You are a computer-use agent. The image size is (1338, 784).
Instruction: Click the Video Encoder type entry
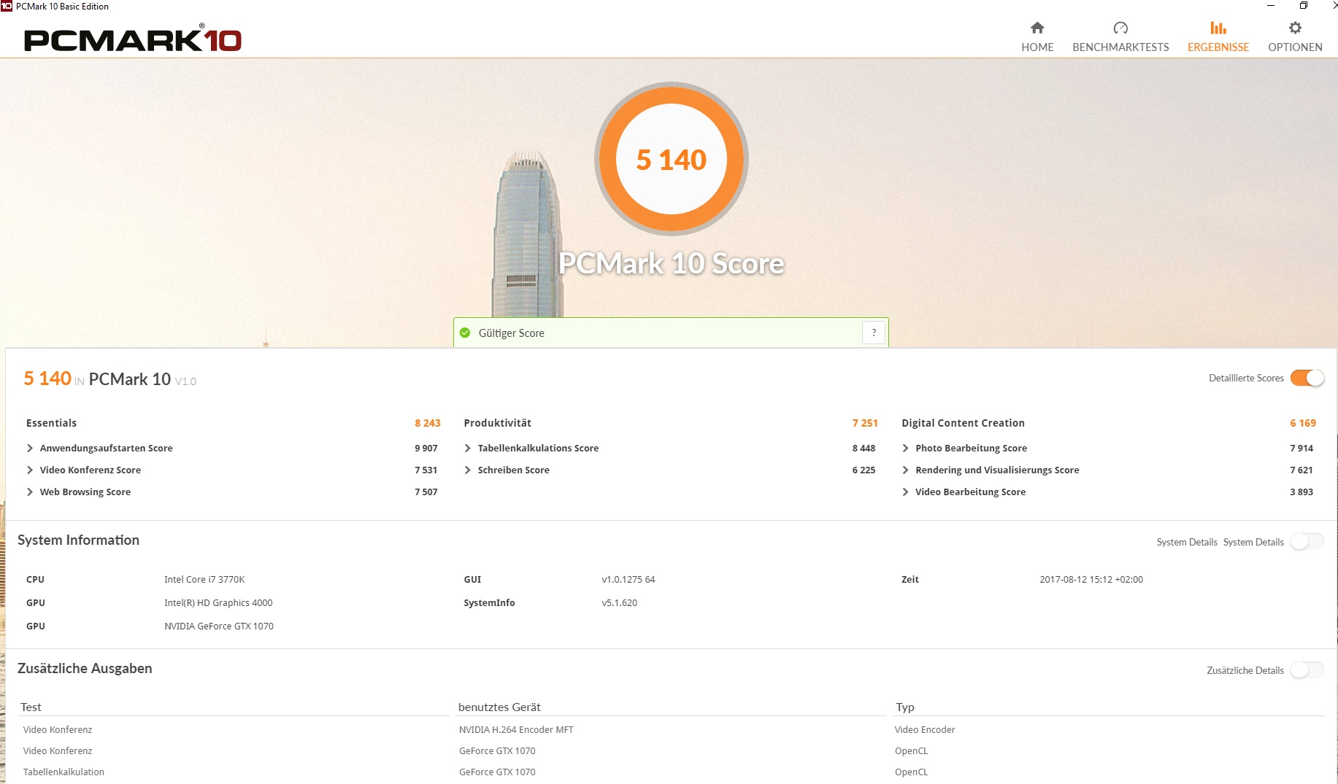tap(925, 730)
